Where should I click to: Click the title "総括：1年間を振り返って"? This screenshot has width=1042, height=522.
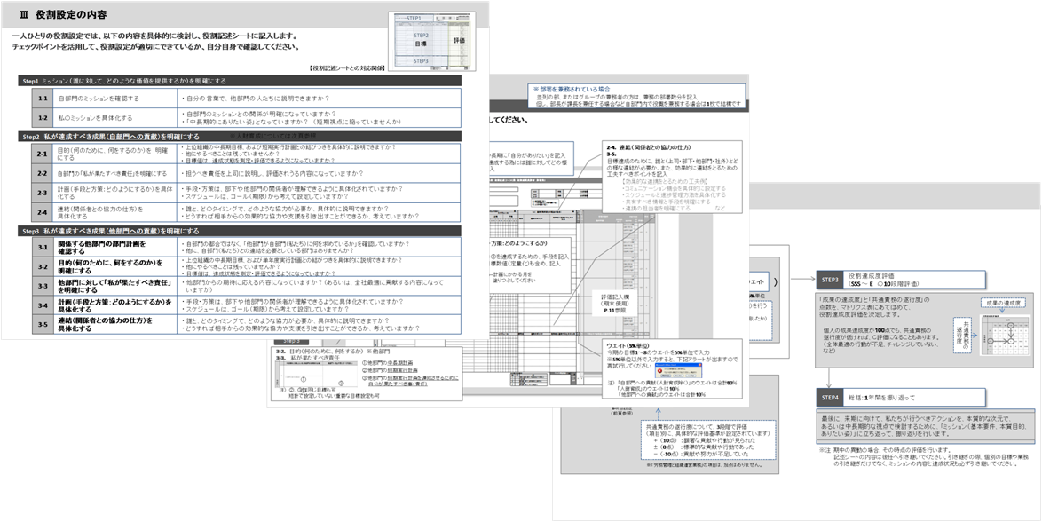[881, 398]
